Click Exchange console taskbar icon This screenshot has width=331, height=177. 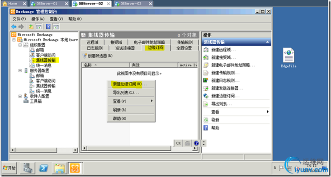pos(75,168)
